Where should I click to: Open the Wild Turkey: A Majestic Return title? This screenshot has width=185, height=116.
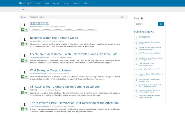50,70
